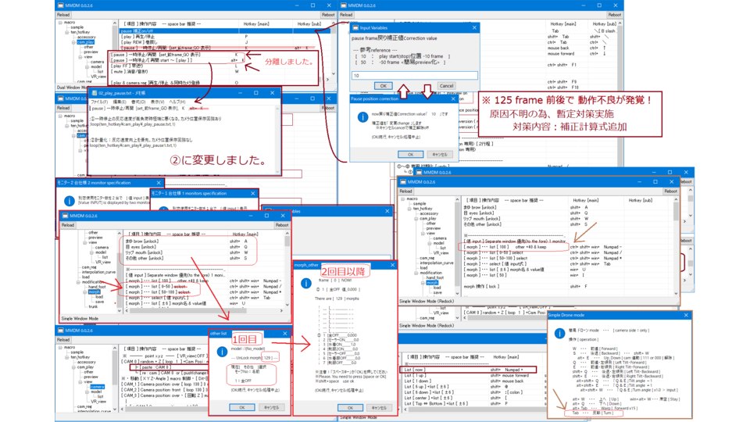The image size is (750, 422).
Task: Click the Input Variables dialog title icon
Action: pyautogui.click(x=354, y=27)
